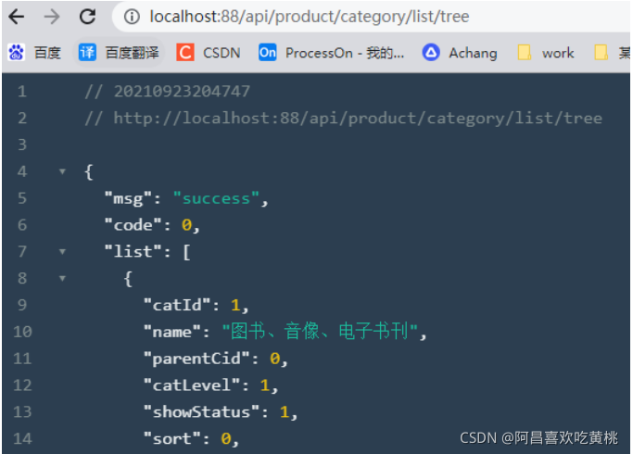633x454 pixels.
Task: Click the "catLevel" key
Action: point(192,385)
